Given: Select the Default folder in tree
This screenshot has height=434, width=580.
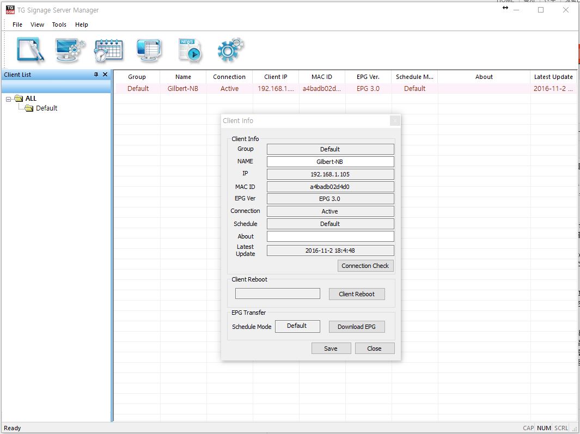Looking at the screenshot, I should pyautogui.click(x=46, y=108).
